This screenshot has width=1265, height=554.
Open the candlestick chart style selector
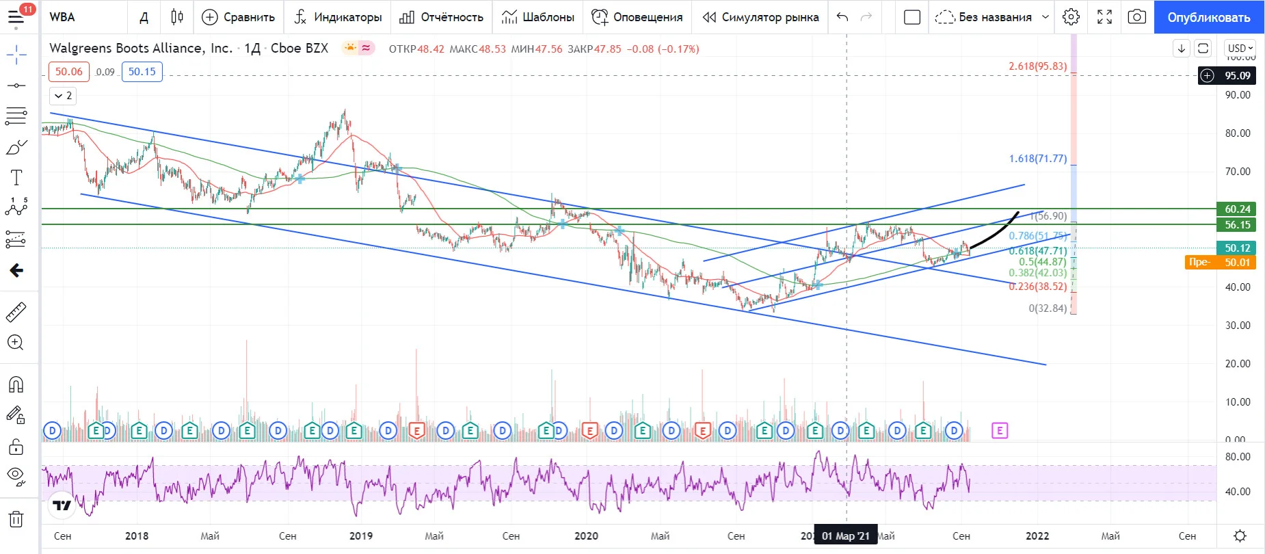[x=177, y=17]
